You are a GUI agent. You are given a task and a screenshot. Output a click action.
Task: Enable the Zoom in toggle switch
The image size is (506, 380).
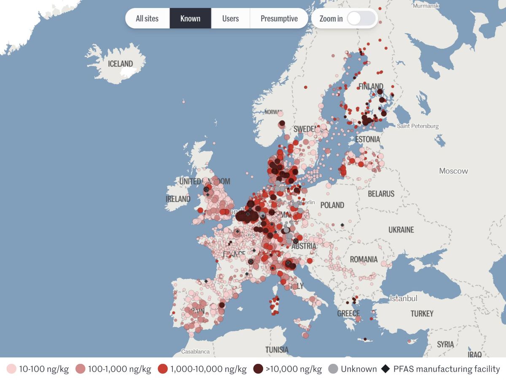[x=361, y=19]
